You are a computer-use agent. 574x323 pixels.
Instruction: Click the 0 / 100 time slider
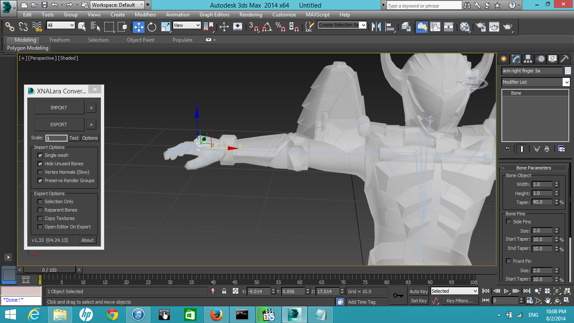coord(50,270)
